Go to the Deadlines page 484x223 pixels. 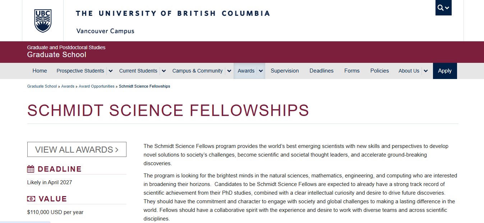tap(322, 71)
